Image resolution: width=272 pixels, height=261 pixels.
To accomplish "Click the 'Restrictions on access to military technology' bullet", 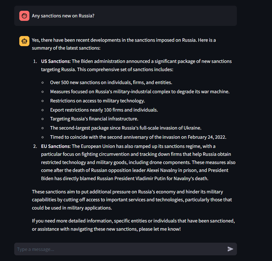I will click(97, 101).
